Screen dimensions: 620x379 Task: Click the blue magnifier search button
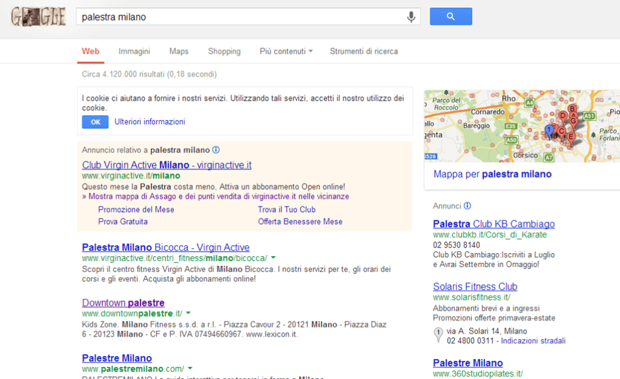coord(450,16)
